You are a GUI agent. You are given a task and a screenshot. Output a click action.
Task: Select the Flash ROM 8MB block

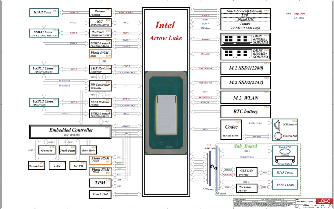[x=100, y=54]
